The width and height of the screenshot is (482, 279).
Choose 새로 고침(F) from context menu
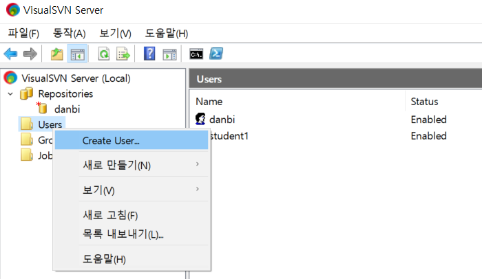click(132, 215)
